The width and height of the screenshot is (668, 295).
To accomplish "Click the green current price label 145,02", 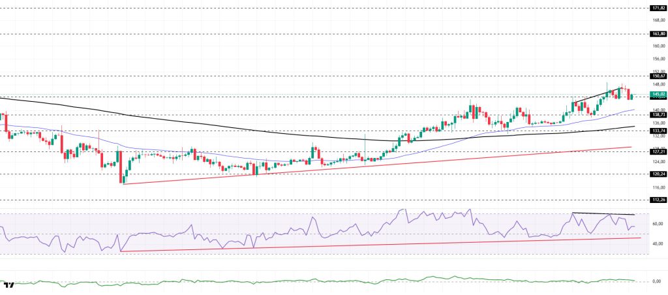I will 657,95.
